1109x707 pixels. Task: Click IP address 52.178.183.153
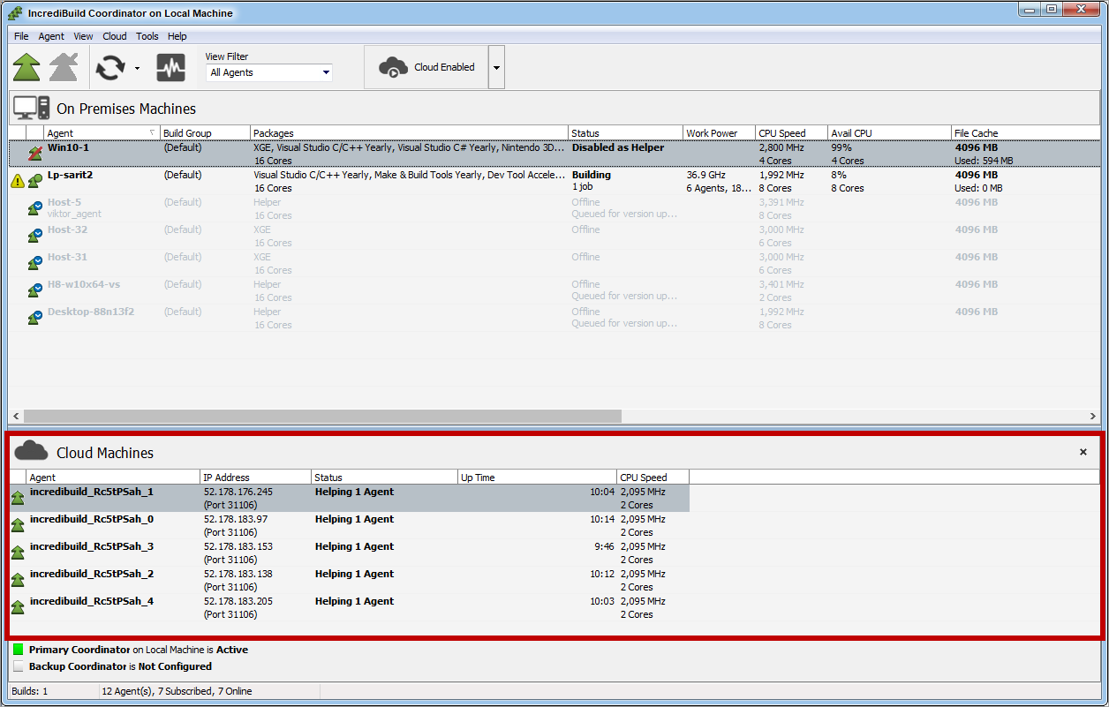(x=238, y=546)
